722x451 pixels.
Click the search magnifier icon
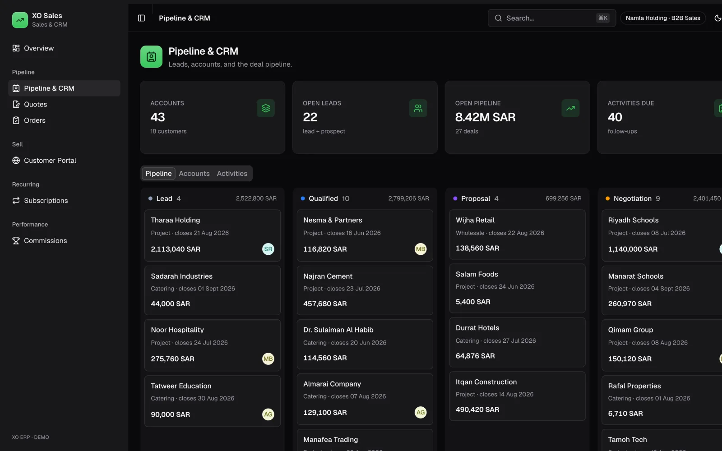498,18
